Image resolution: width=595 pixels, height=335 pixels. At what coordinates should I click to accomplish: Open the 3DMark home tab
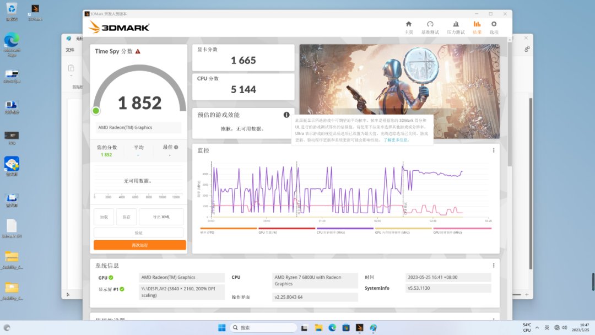coord(409,28)
